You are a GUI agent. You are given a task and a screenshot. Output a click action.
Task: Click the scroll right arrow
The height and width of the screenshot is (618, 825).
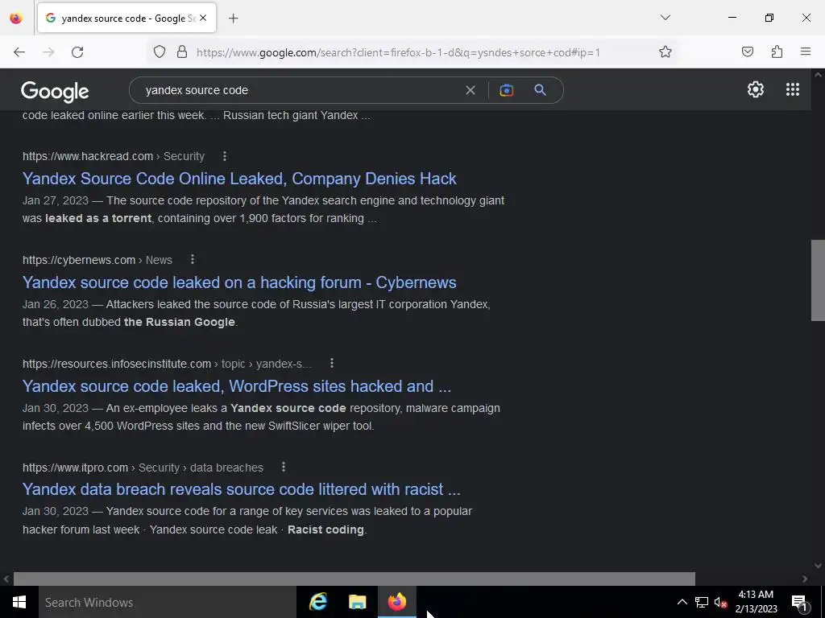(x=805, y=579)
